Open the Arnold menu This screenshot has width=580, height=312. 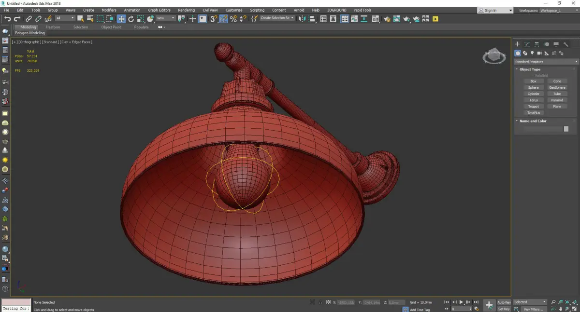(299, 10)
